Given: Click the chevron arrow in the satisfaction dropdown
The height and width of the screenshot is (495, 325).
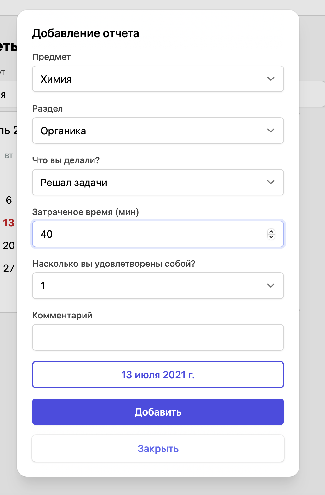Looking at the screenshot, I should [x=271, y=286].
